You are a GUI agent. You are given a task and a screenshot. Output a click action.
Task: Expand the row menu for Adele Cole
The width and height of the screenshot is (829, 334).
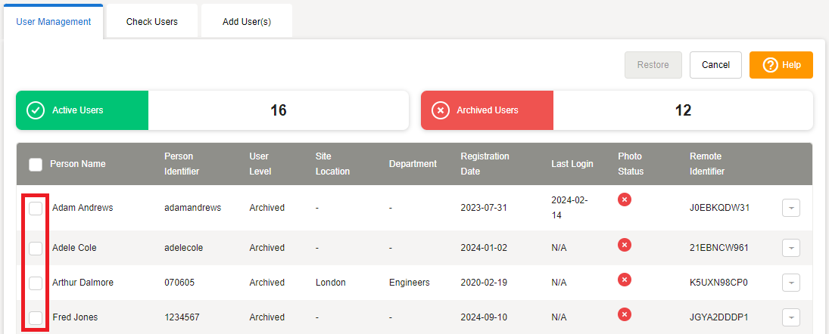point(790,248)
